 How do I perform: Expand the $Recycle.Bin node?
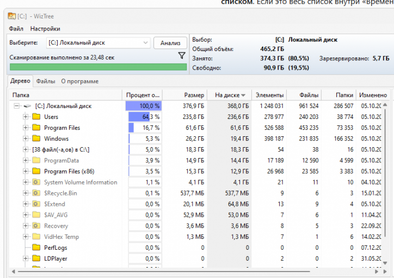coord(26,193)
